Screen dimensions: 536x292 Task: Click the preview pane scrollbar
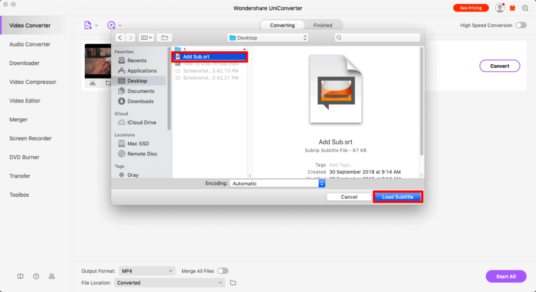[421, 101]
